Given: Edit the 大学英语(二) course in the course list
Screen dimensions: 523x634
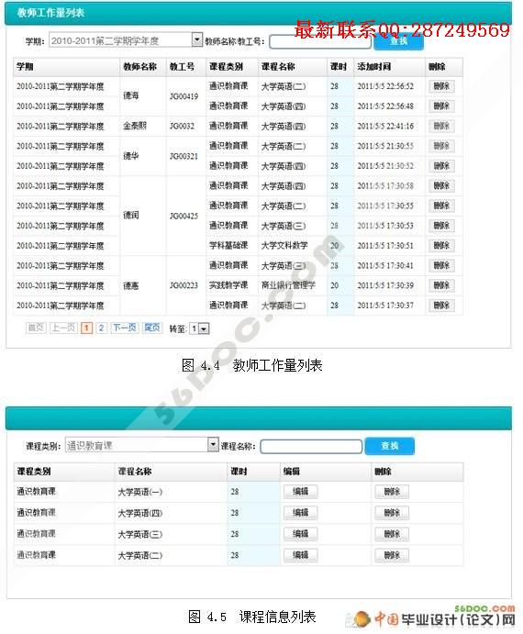Looking at the screenshot, I should point(301,555).
